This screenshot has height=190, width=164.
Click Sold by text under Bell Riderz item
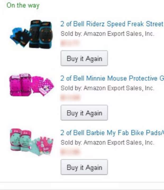[107, 34]
